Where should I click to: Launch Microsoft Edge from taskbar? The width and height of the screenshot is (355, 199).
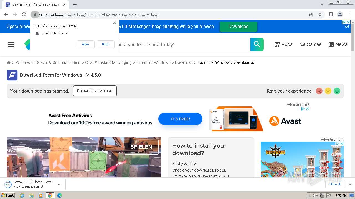point(60,195)
